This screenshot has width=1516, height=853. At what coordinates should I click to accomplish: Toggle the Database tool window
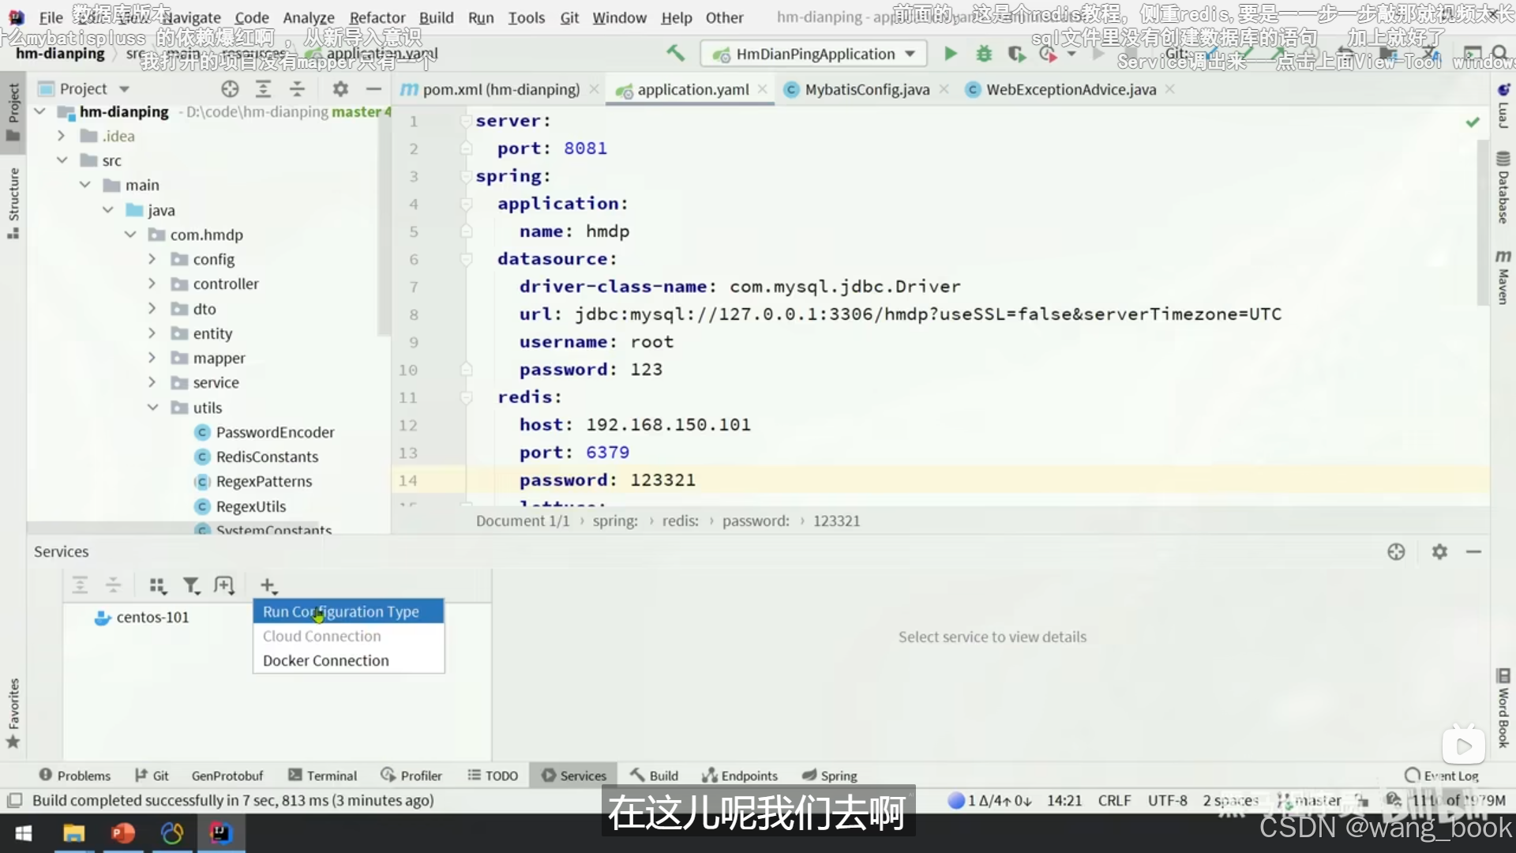click(x=1503, y=188)
